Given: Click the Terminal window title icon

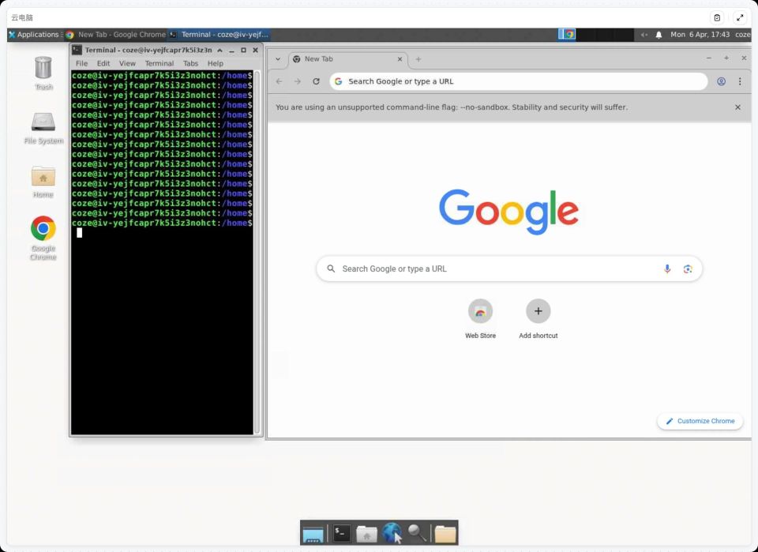Looking at the screenshot, I should [x=77, y=50].
